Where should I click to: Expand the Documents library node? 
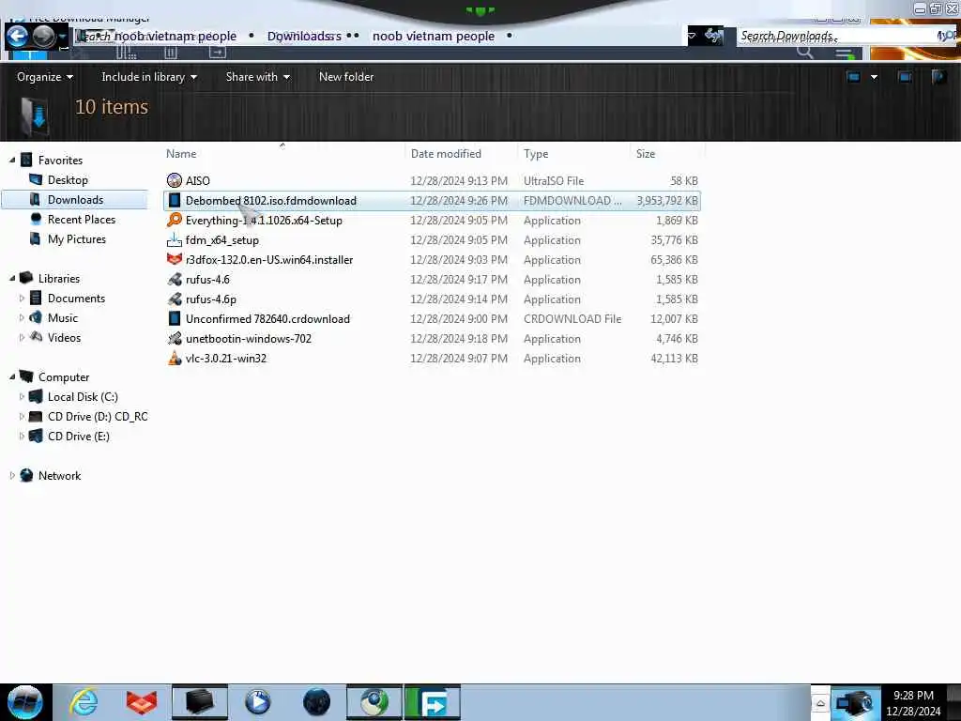(23, 298)
